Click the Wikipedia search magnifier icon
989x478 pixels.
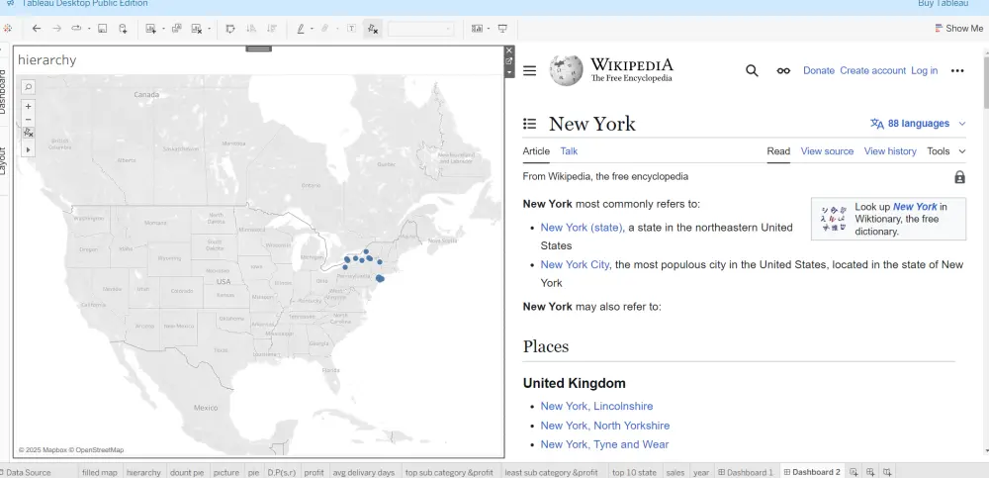click(x=752, y=70)
